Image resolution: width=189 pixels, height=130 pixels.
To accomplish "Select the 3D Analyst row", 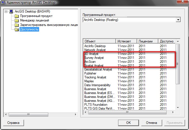I will pos(130,54).
